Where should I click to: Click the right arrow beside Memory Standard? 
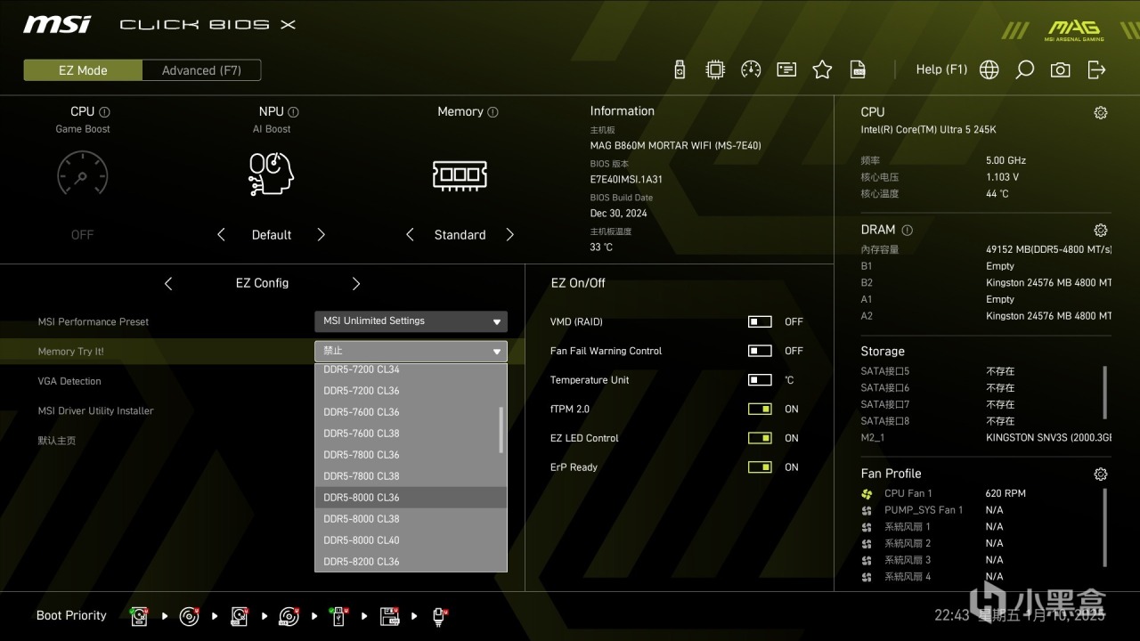510,235
